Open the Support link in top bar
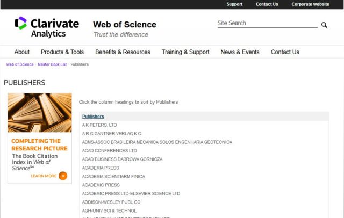The width and height of the screenshot is (344, 218). click(x=234, y=4)
